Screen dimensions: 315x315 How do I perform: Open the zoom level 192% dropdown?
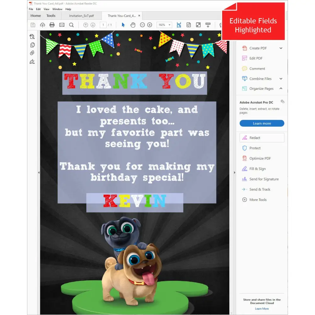[164, 25]
